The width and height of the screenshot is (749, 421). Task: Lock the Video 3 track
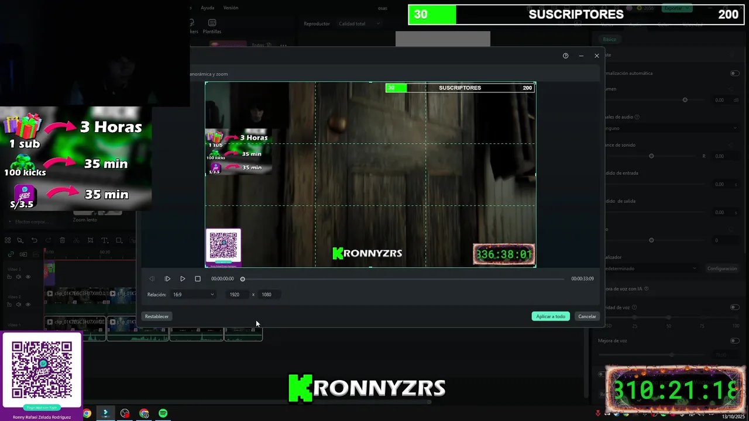coord(9,277)
